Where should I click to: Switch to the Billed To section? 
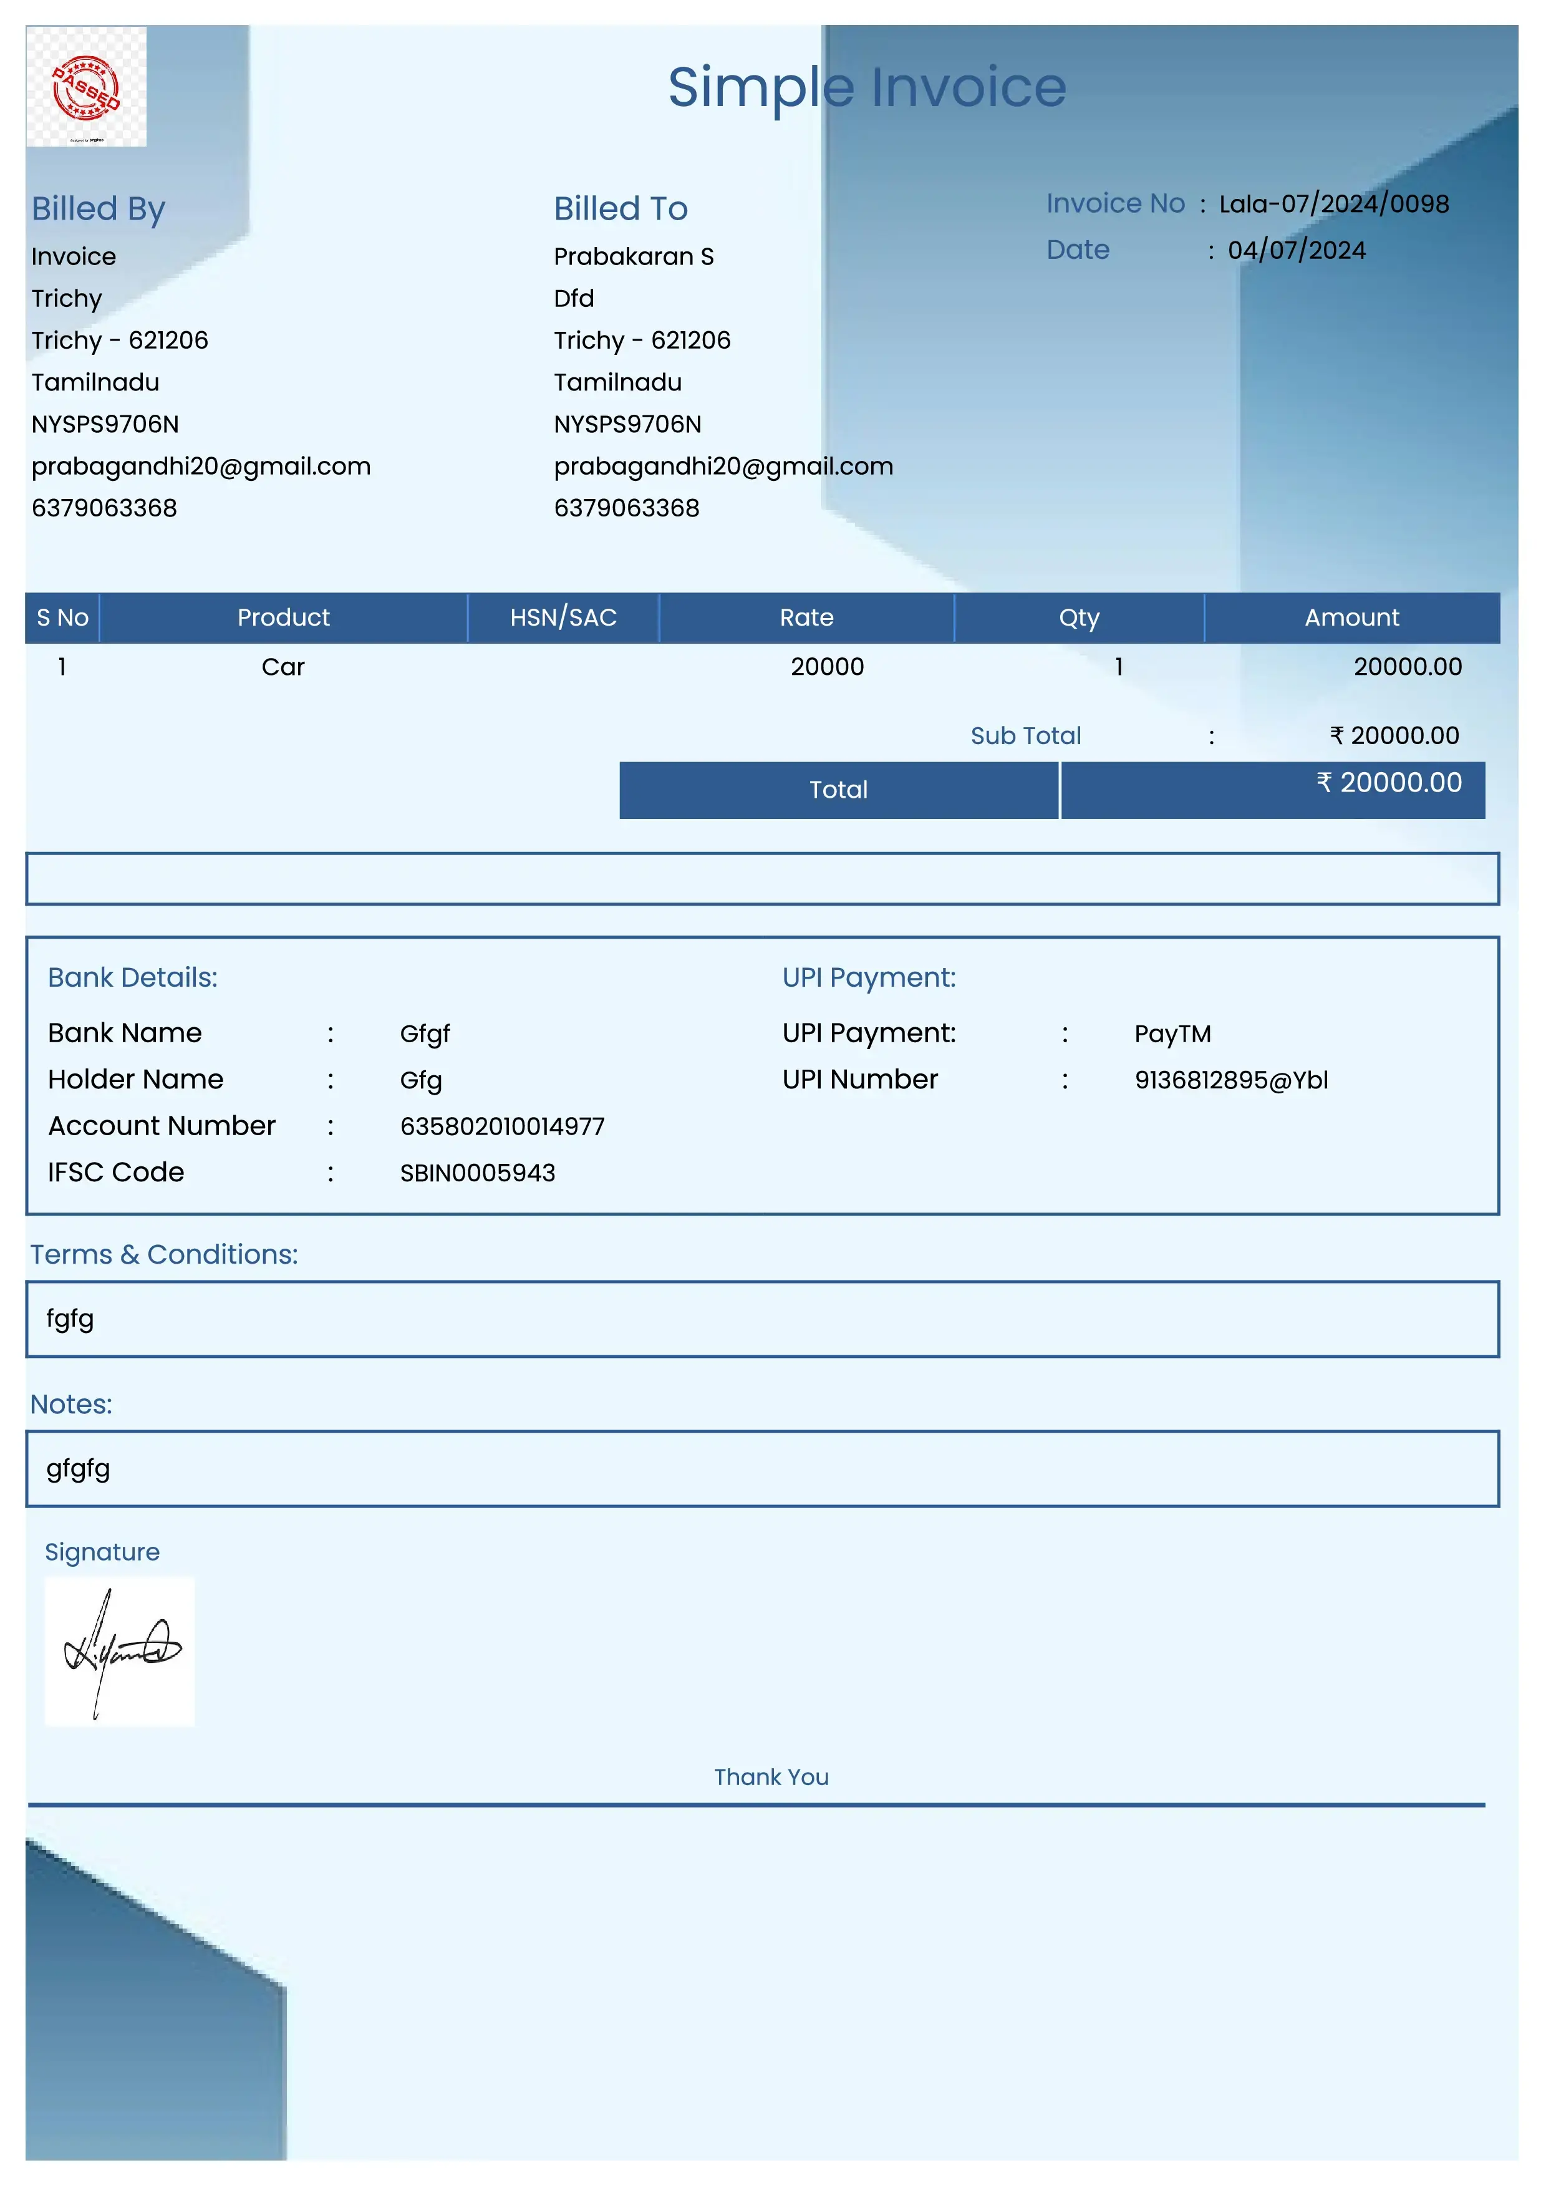(x=620, y=208)
